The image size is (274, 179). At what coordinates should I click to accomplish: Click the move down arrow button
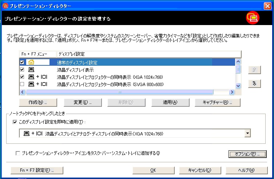click(x=254, y=84)
